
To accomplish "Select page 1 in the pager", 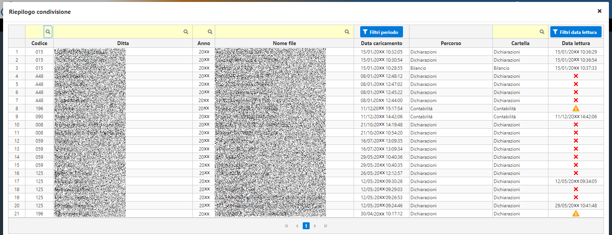I will click(x=306, y=226).
